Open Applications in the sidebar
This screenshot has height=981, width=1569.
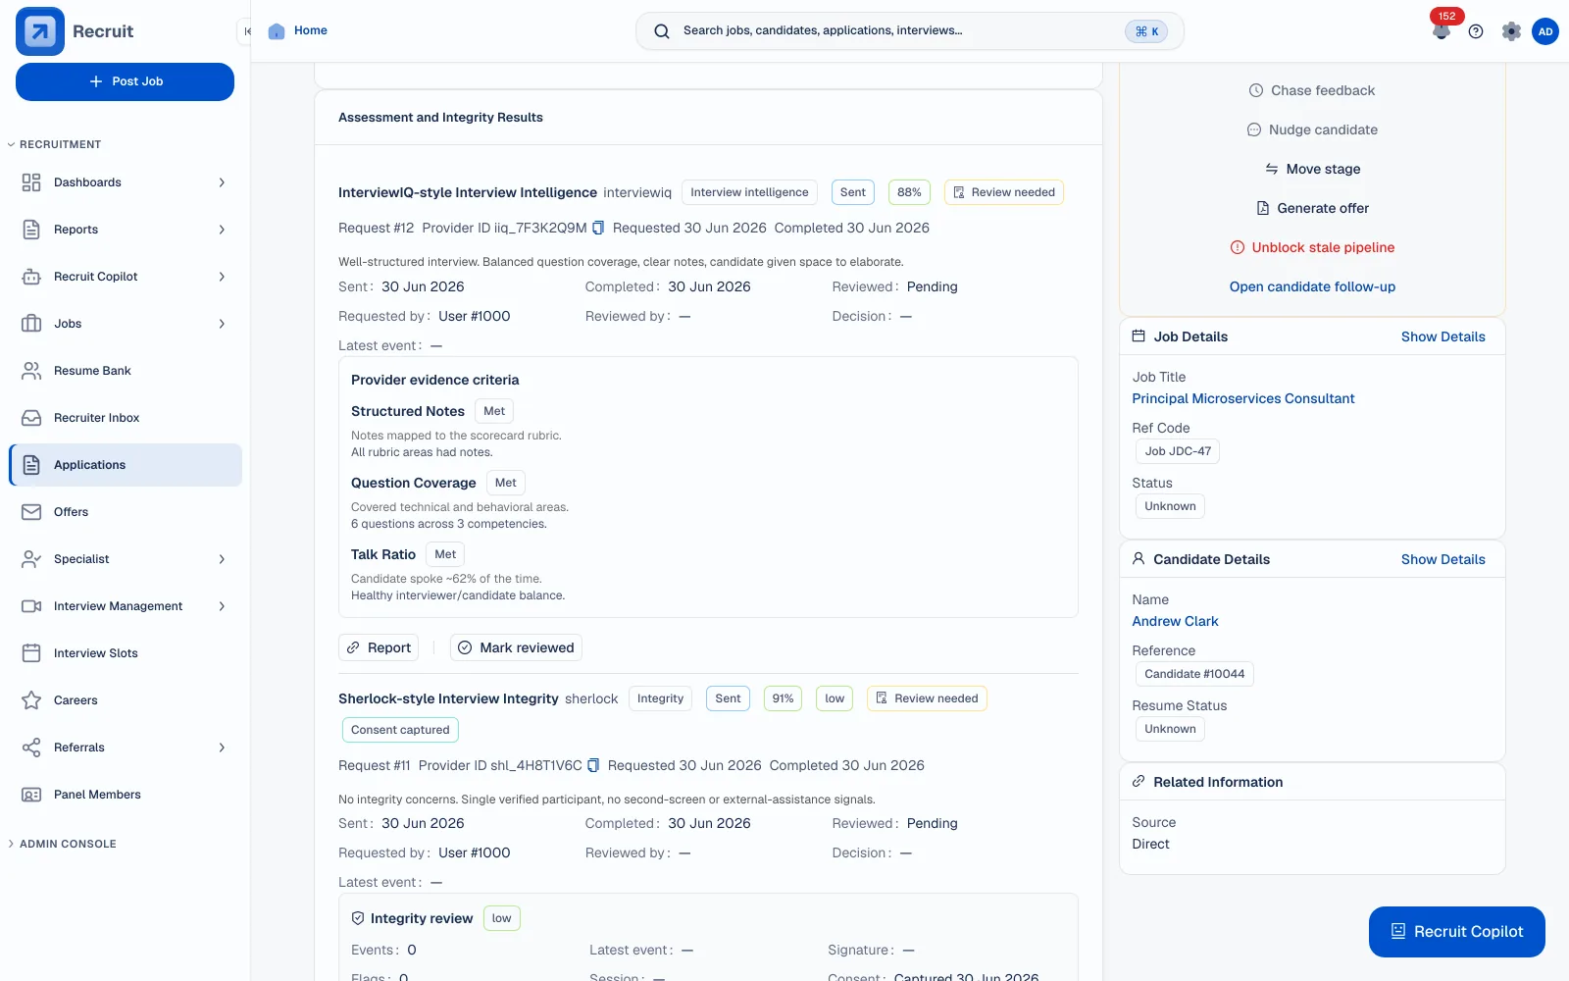coord(126,465)
